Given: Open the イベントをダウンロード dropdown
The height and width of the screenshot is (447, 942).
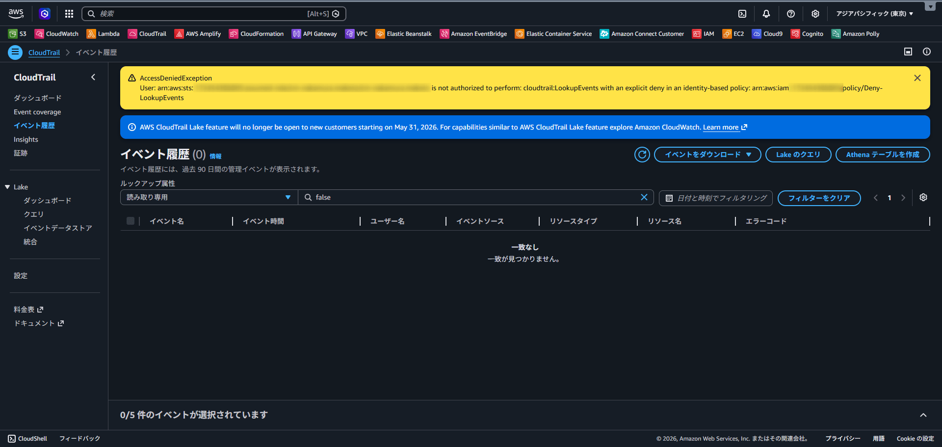Looking at the screenshot, I should [707, 155].
